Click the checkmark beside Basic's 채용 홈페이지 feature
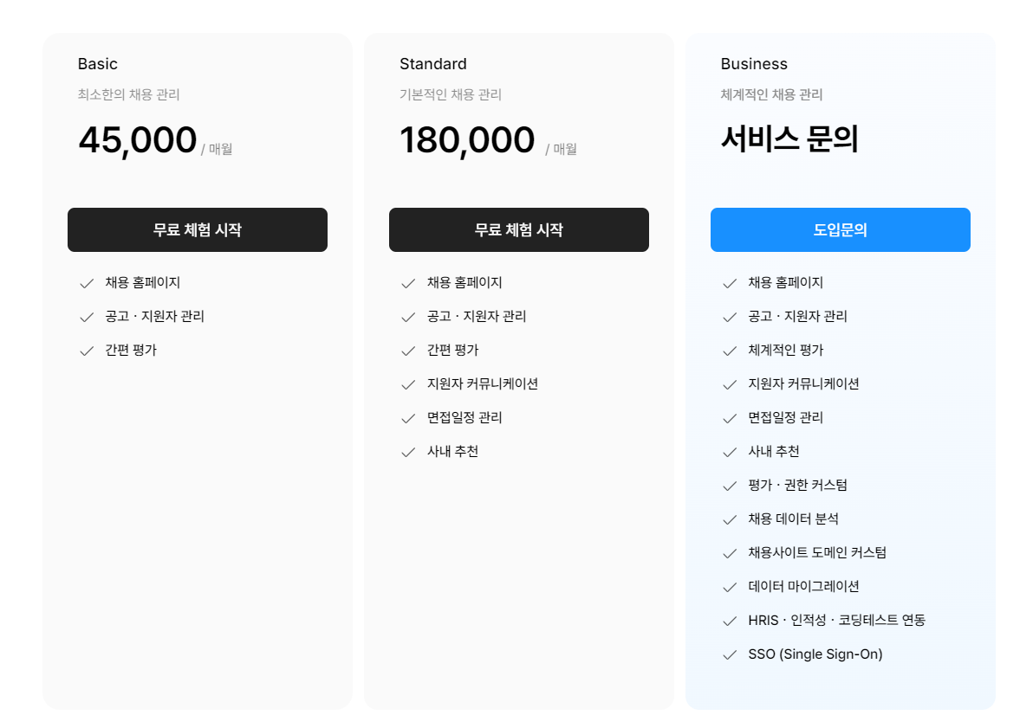1033x728 pixels. click(x=87, y=282)
